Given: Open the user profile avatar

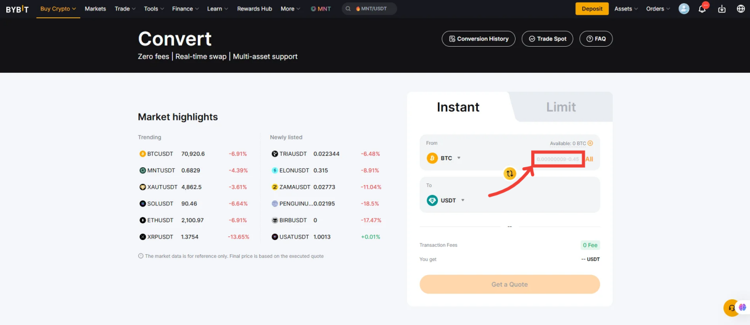Looking at the screenshot, I should point(684,9).
